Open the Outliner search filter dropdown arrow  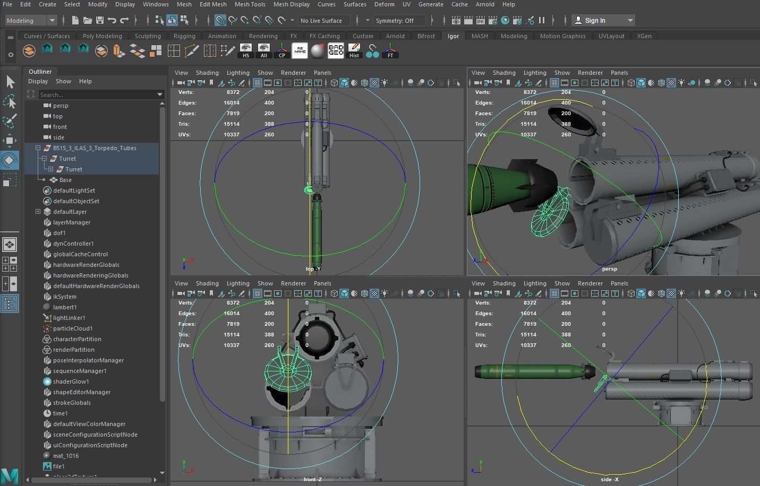click(x=160, y=94)
